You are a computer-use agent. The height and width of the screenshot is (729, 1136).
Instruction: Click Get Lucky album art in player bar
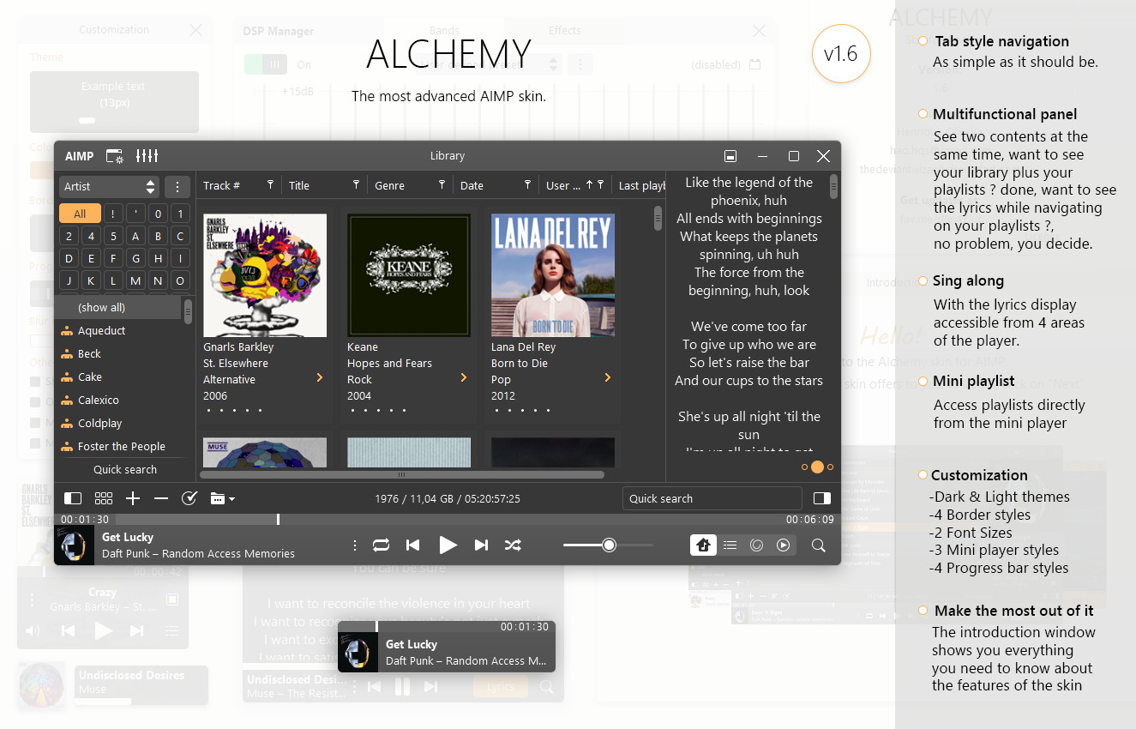(75, 545)
